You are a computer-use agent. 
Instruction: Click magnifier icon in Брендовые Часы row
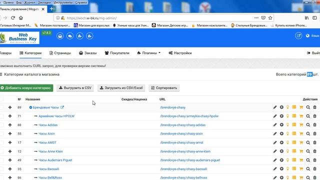click(x=308, y=107)
